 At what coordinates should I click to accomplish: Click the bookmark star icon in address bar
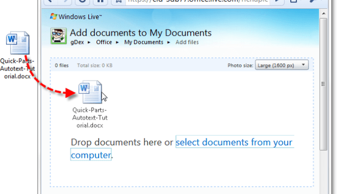118,1
